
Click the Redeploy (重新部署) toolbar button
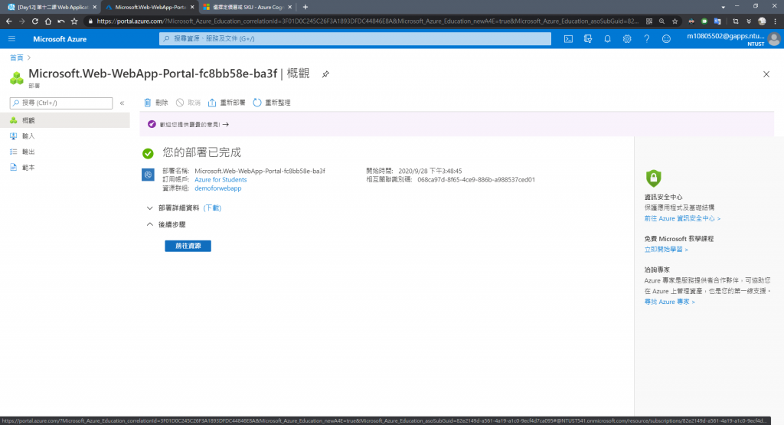point(227,103)
